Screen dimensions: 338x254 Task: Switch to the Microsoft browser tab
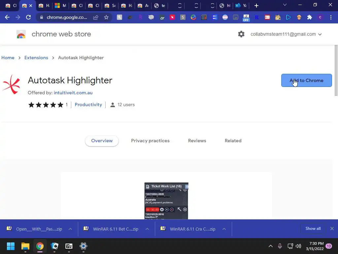(x=61, y=6)
